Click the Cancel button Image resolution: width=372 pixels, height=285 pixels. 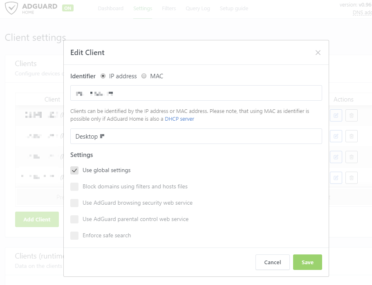click(272, 262)
